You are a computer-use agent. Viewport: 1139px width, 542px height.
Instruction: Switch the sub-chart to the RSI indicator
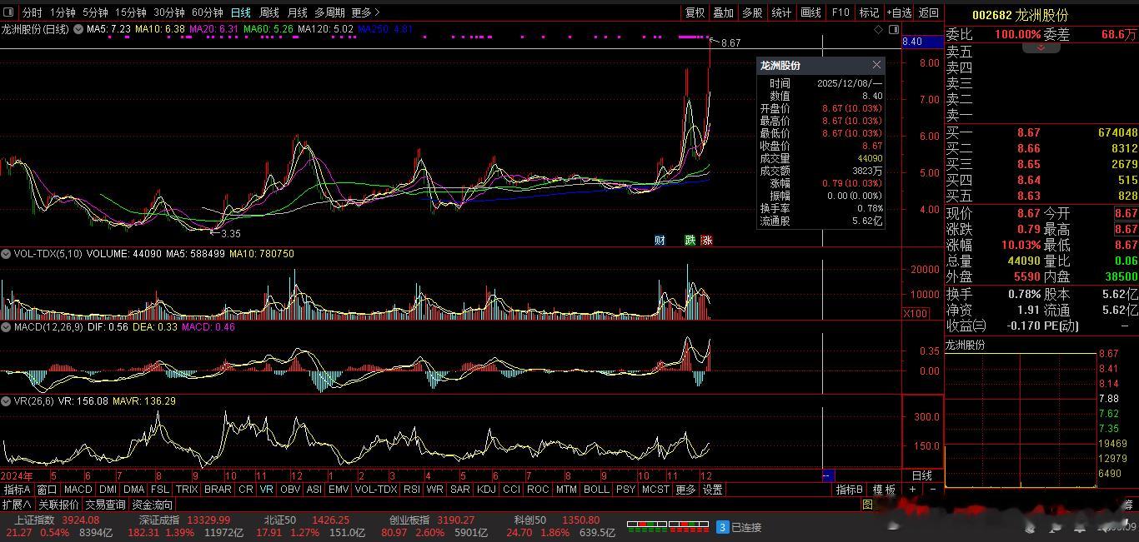411,490
